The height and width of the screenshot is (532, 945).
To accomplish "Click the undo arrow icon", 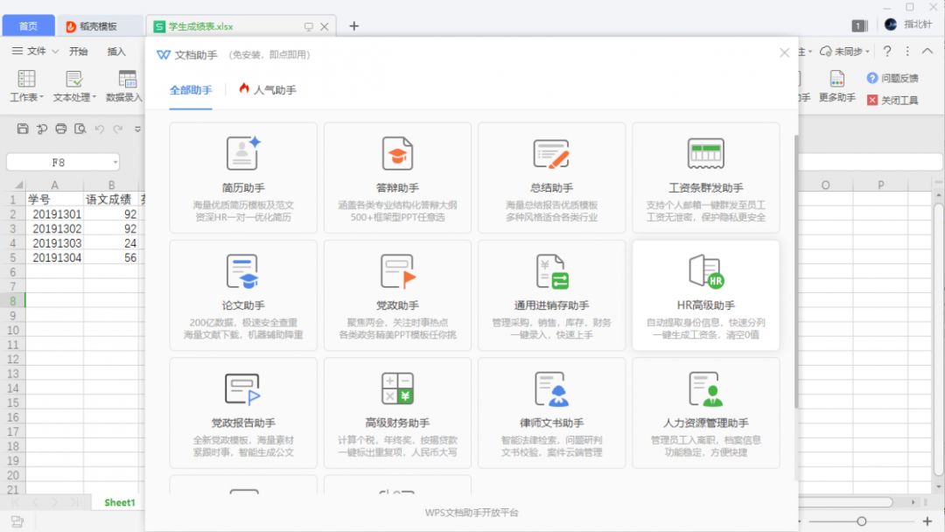I will pos(100,129).
